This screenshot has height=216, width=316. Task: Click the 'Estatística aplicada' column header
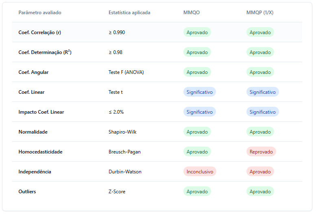[129, 13]
